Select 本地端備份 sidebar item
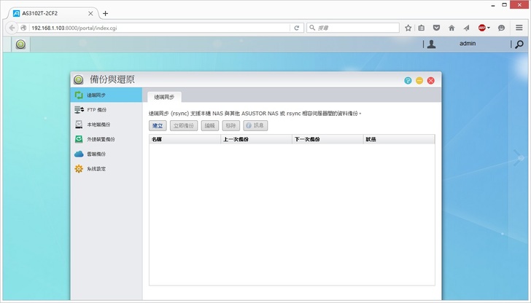This screenshot has width=531, height=303. 98,125
